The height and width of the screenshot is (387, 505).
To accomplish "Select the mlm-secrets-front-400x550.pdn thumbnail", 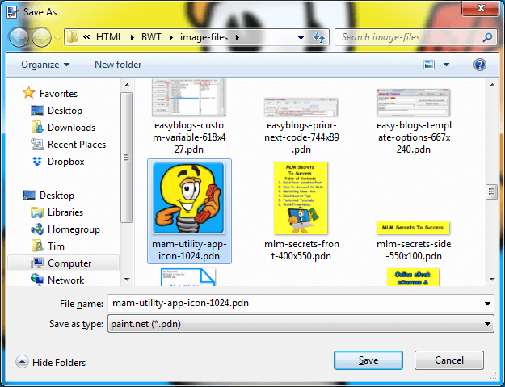I will [301, 198].
